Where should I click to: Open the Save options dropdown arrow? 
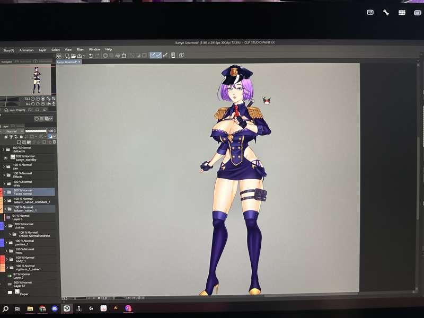84,56
